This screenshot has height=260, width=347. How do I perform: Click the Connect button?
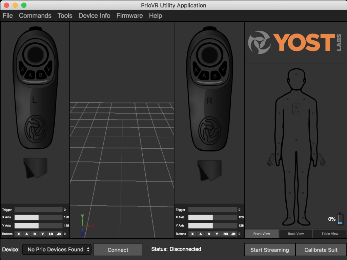118,250
